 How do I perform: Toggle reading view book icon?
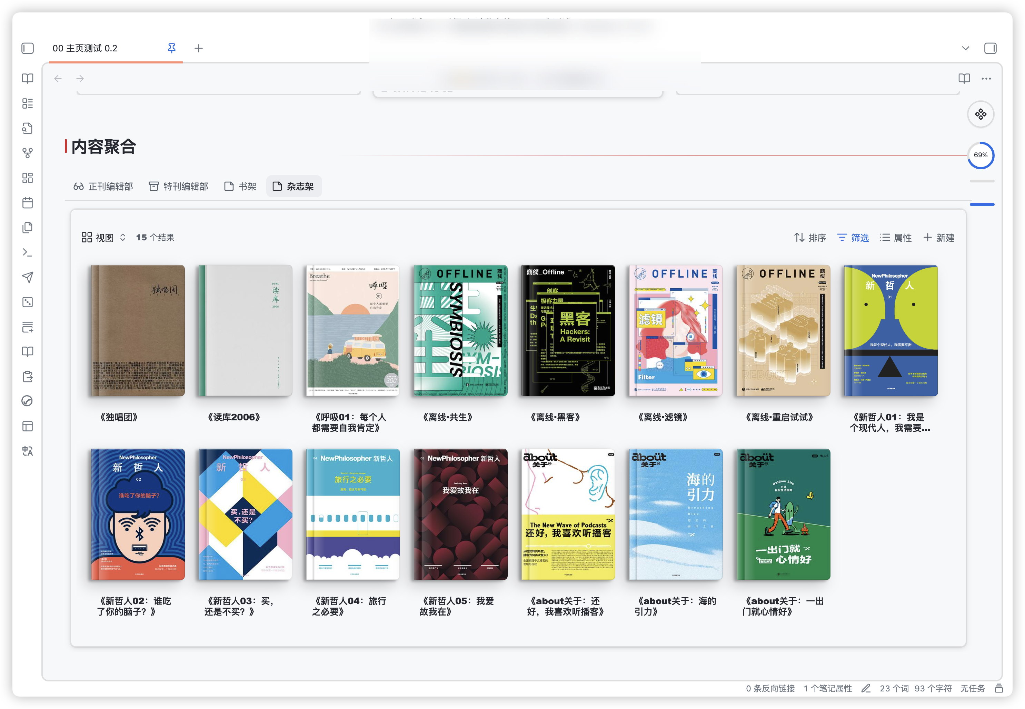964,79
